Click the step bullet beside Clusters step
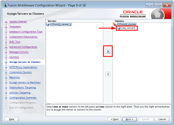 click(6, 57)
